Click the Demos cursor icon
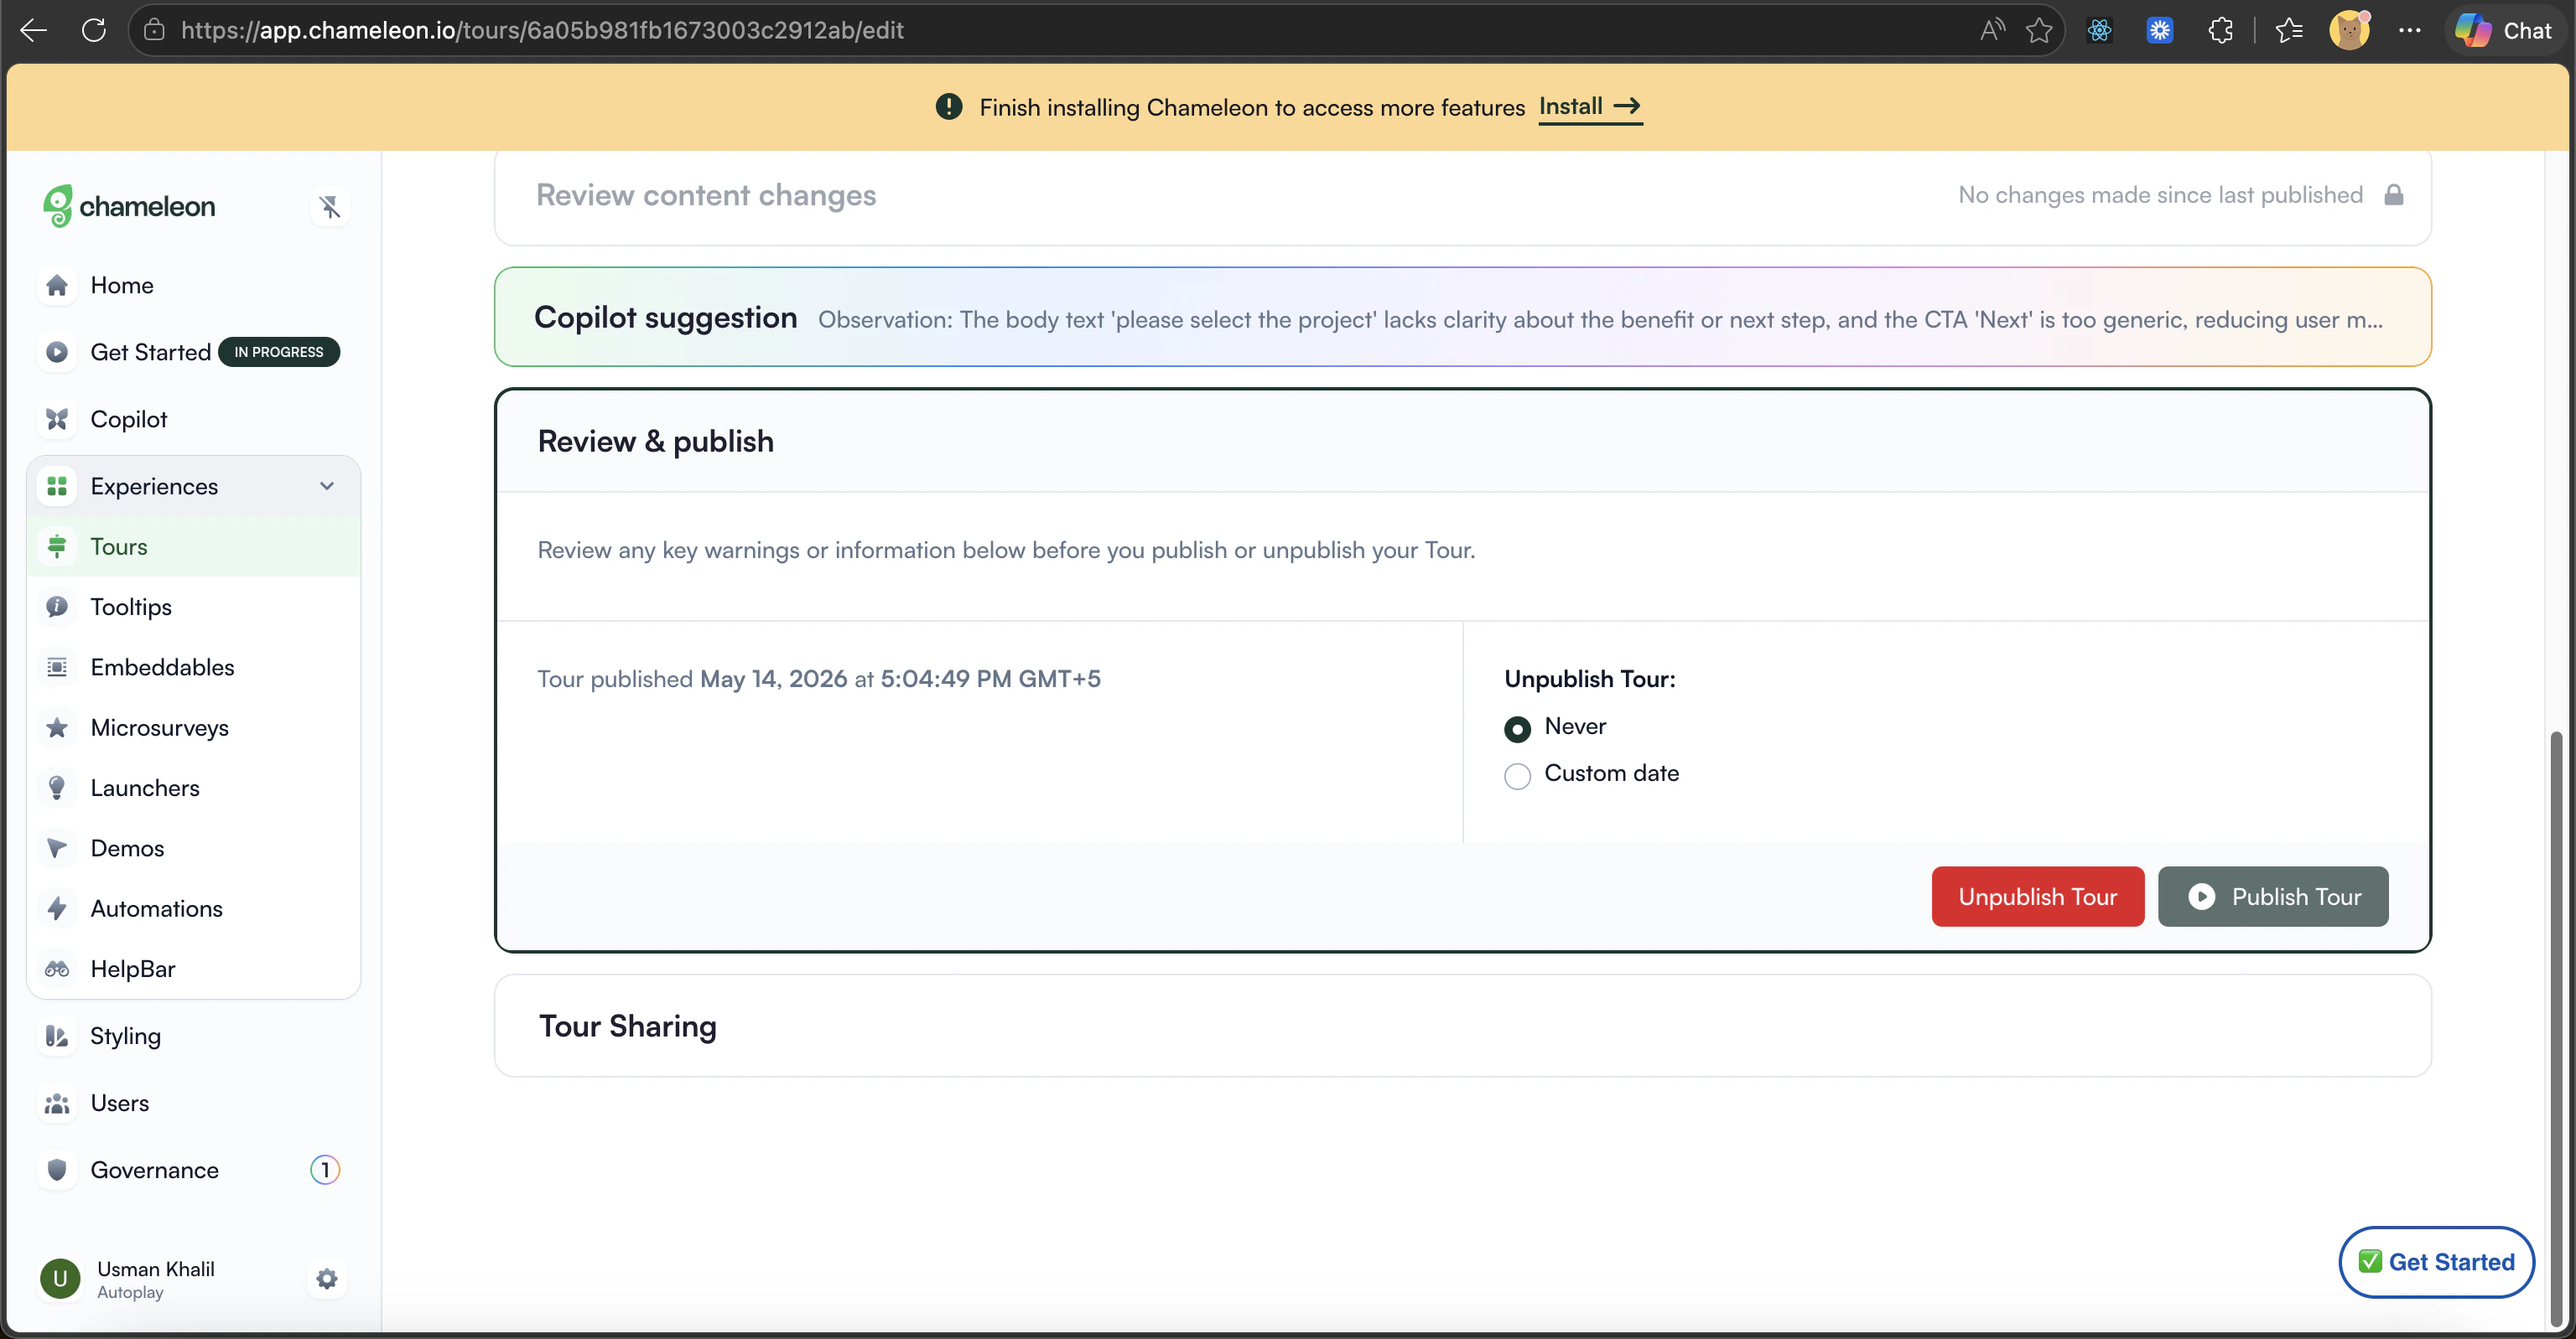Viewport: 2576px width, 1339px height. tap(57, 847)
